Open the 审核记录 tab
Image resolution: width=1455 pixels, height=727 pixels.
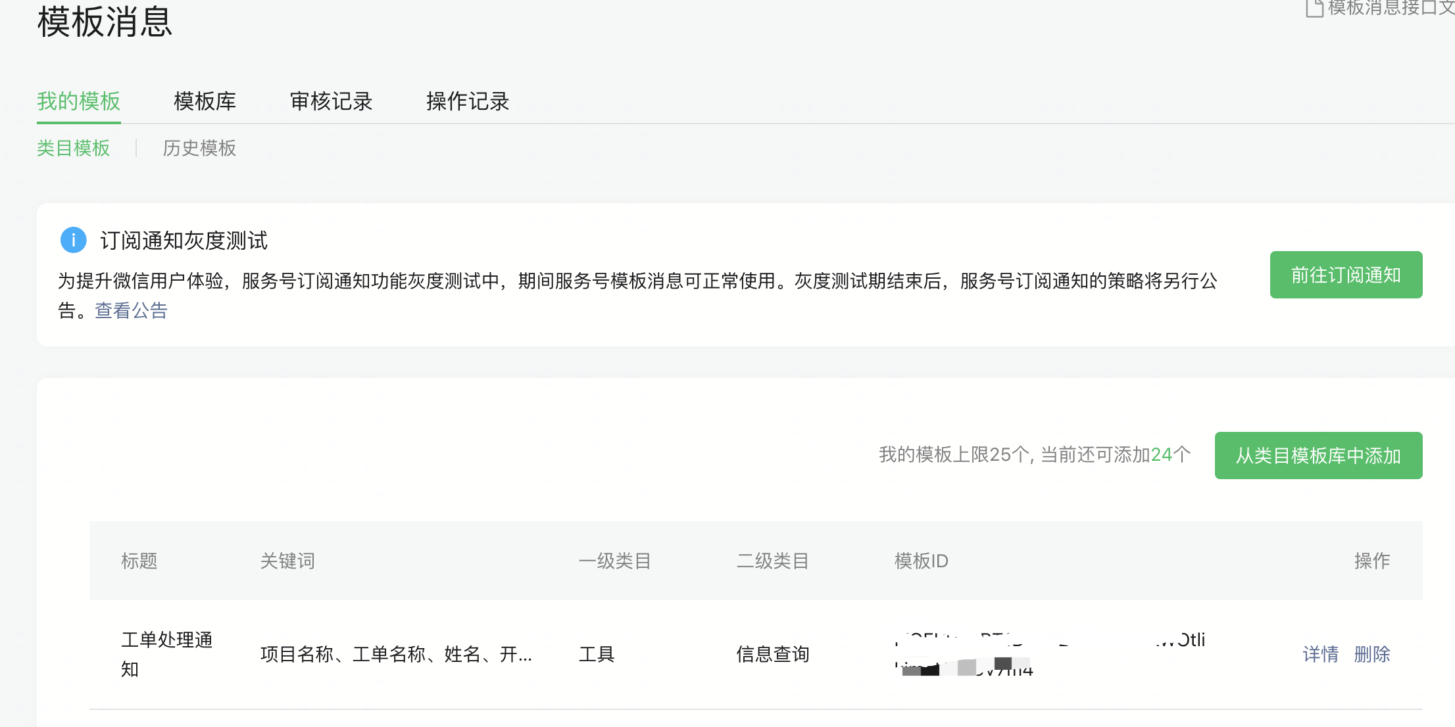(x=331, y=101)
